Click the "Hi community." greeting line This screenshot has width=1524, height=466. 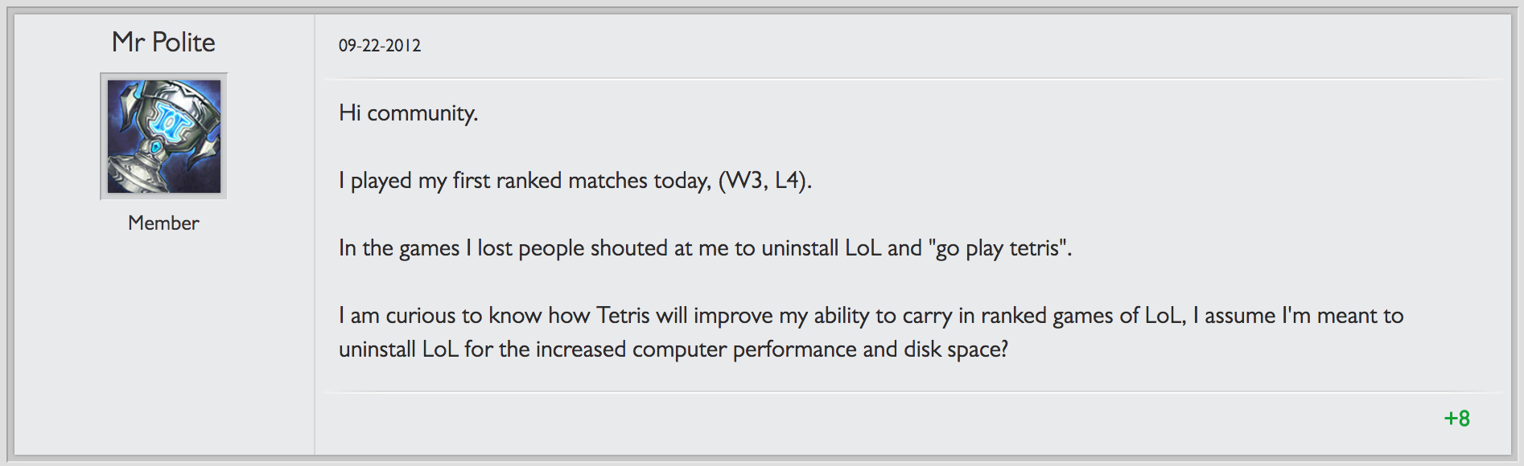point(408,113)
